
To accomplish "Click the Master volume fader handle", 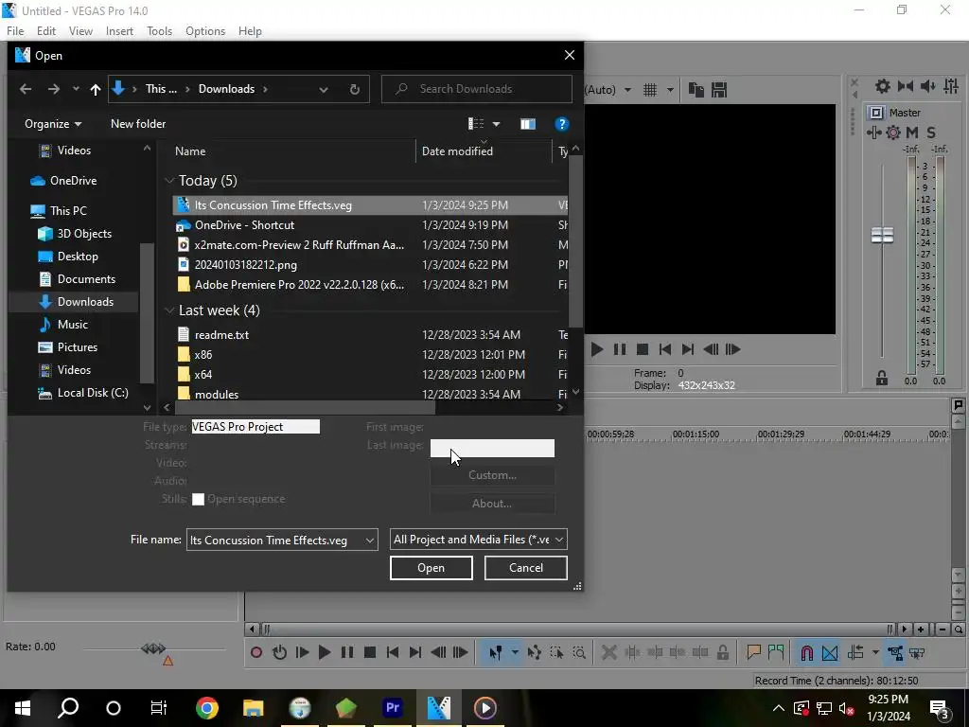I will pyautogui.click(x=882, y=235).
